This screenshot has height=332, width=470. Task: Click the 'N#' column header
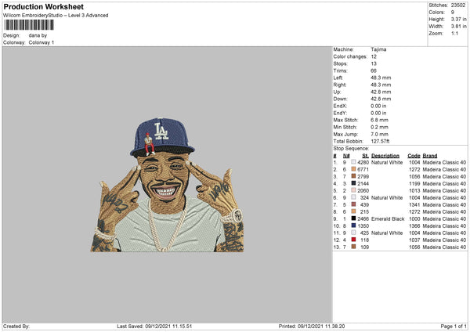click(346, 156)
